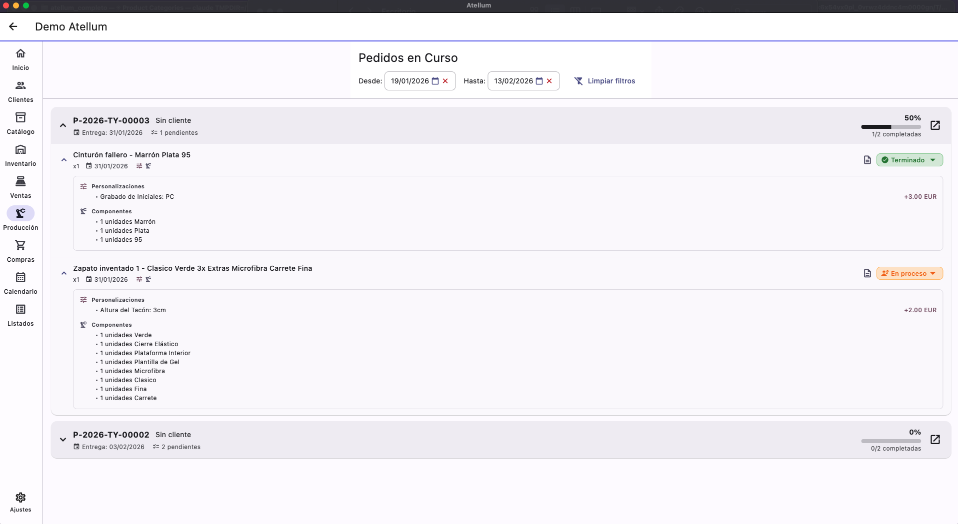Open the Calendario section
The height and width of the screenshot is (524, 958).
(20, 283)
